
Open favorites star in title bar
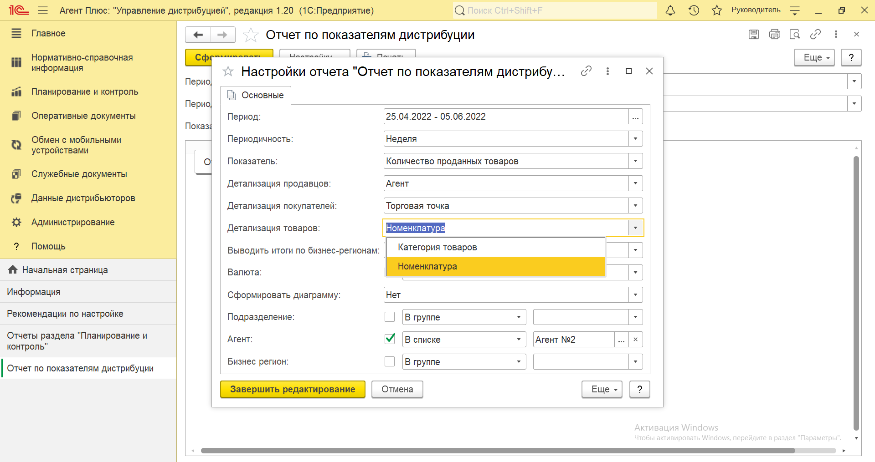[717, 10]
